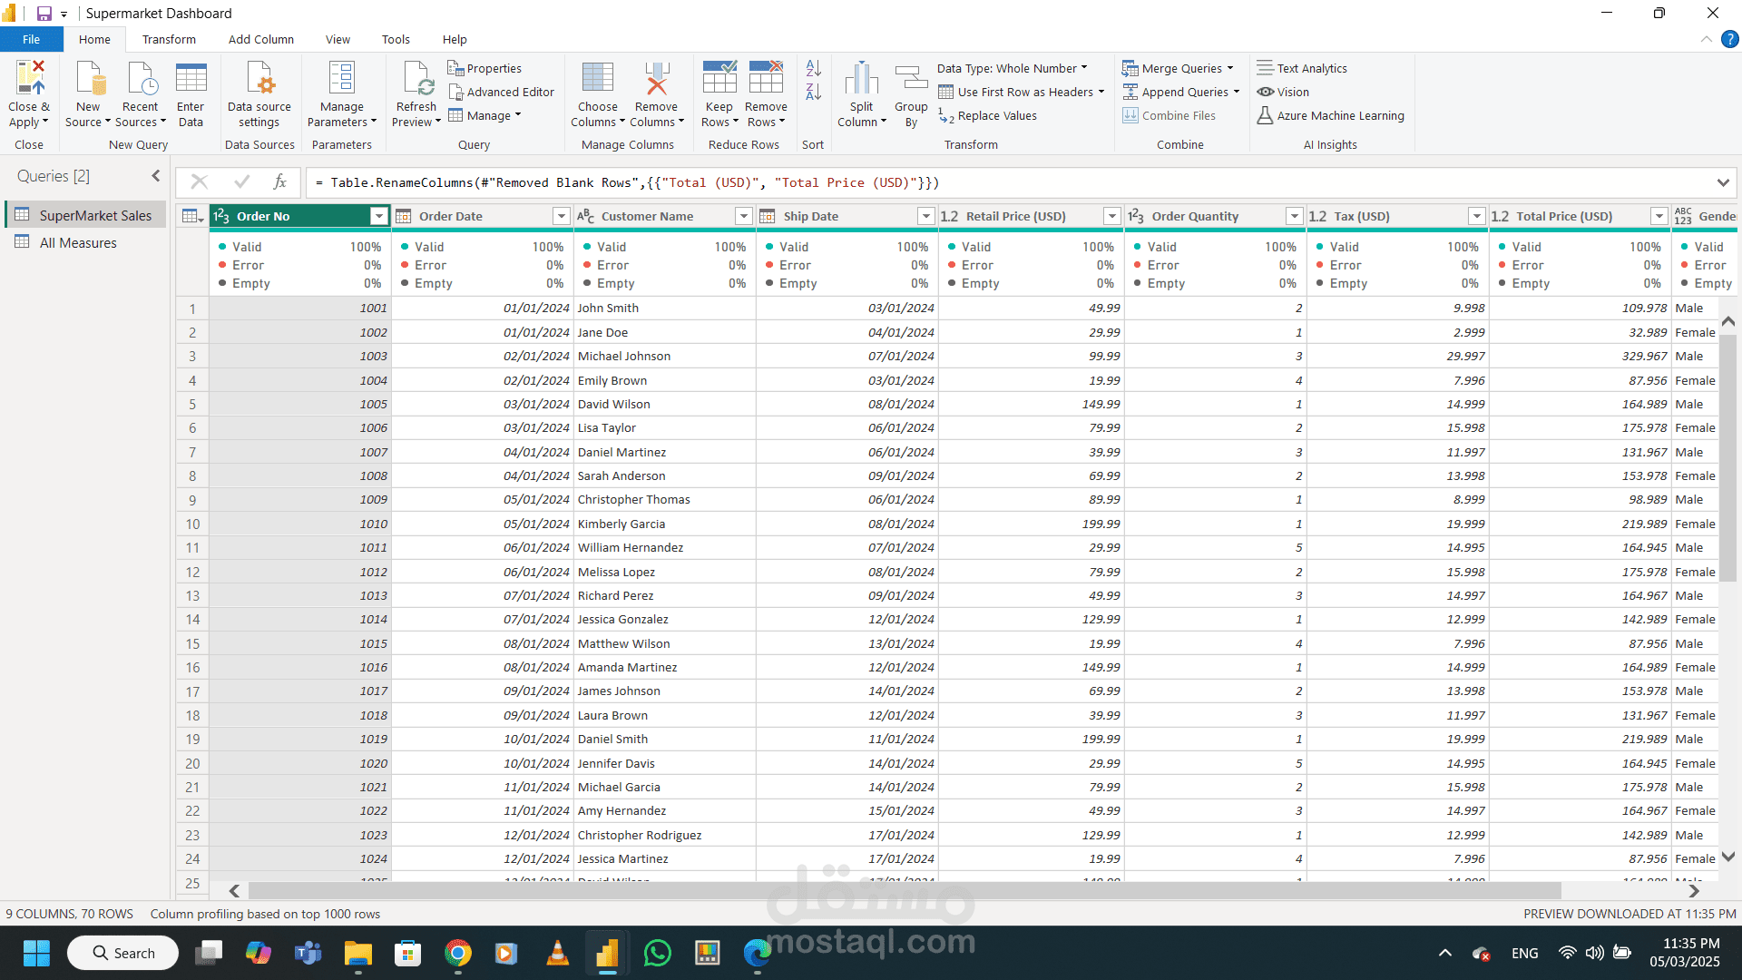
Task: Switch to the Add Column tab
Action: [x=260, y=39]
